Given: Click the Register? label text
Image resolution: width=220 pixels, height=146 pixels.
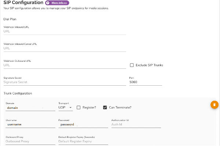Looking at the screenshot, I should point(89,107).
